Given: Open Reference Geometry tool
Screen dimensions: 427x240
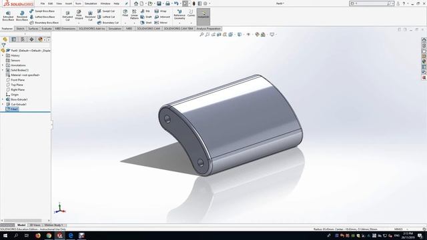Looking at the screenshot, I should tap(179, 15).
